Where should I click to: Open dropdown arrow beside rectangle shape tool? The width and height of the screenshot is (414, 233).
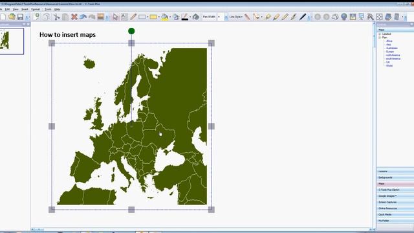click(147, 17)
